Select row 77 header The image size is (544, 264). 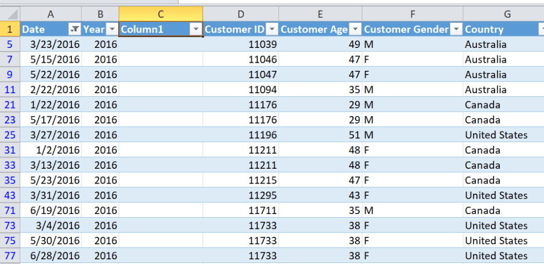click(10, 255)
